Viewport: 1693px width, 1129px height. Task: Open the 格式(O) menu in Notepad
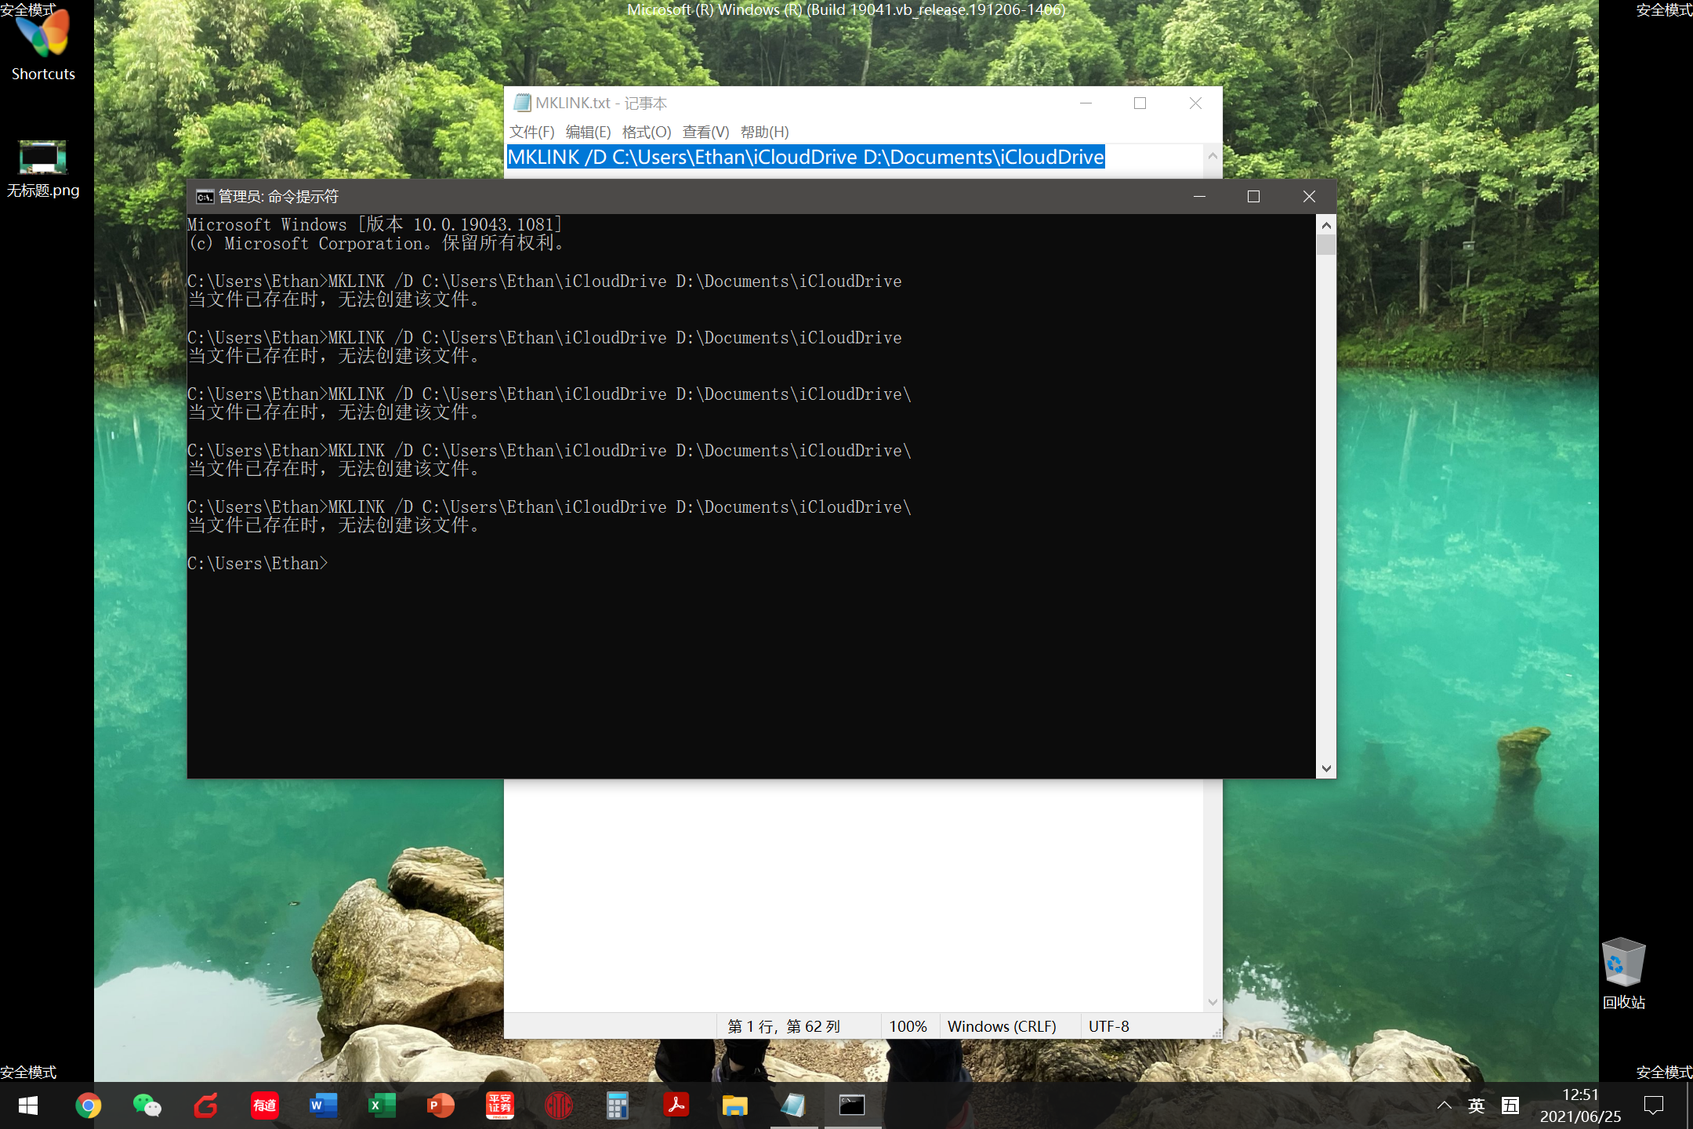coord(646,132)
